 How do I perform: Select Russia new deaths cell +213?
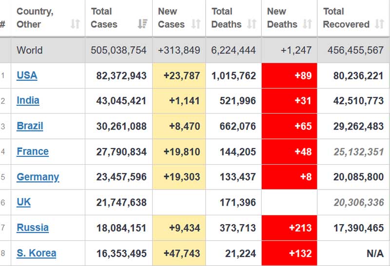click(x=289, y=228)
